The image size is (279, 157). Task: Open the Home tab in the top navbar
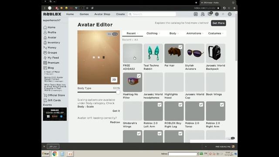[x=70, y=14]
